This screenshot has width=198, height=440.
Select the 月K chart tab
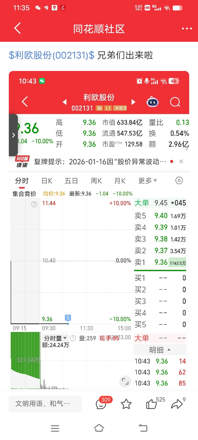(120, 181)
